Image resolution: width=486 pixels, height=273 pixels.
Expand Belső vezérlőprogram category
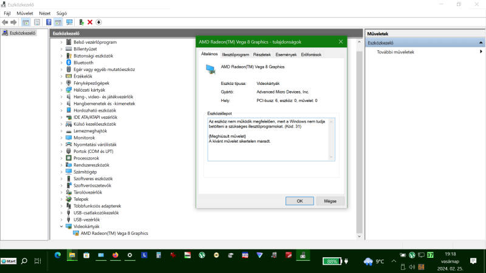(61, 42)
